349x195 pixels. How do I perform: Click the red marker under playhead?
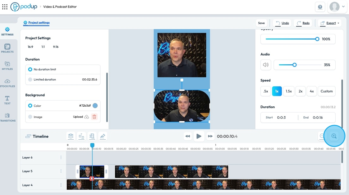click(92, 178)
